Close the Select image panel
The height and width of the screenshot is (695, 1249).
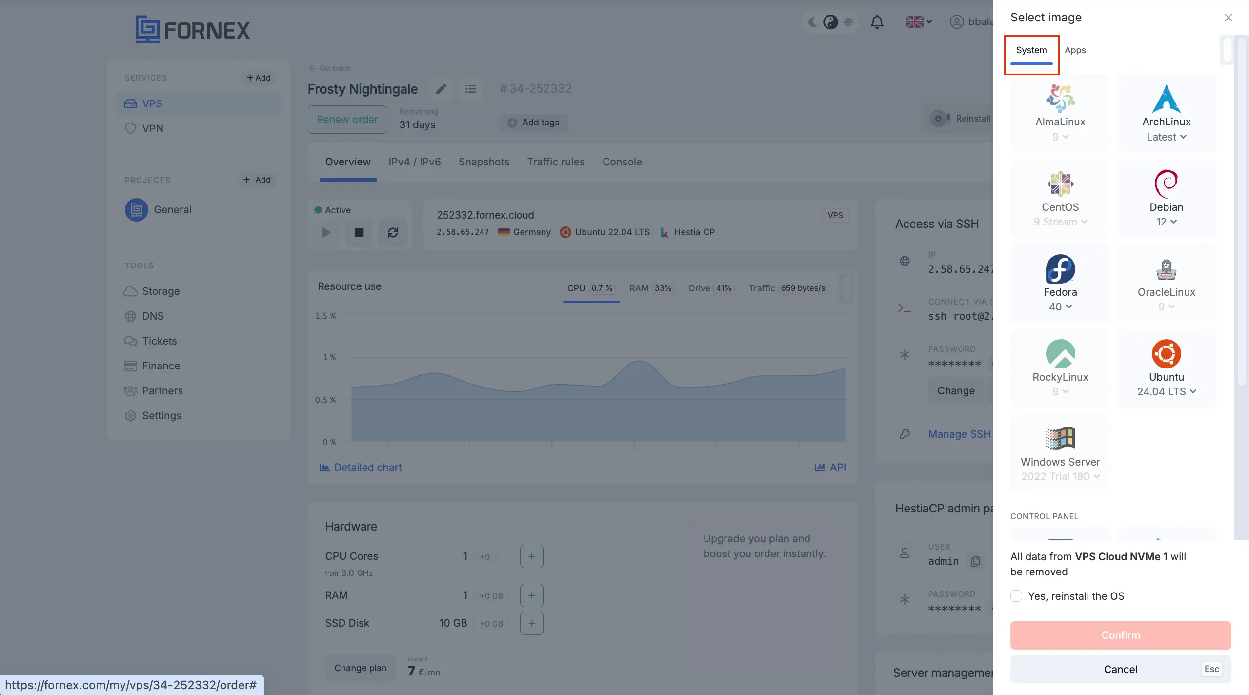pos(1228,18)
